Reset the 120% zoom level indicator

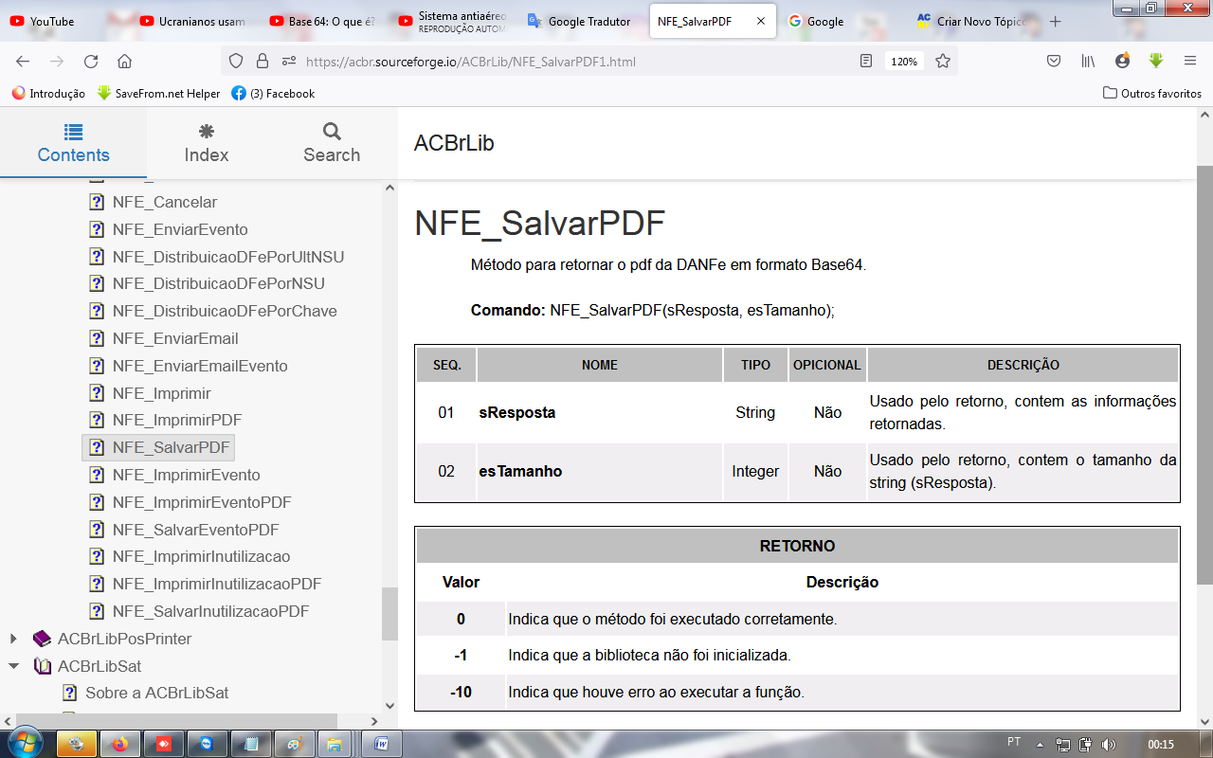904,62
